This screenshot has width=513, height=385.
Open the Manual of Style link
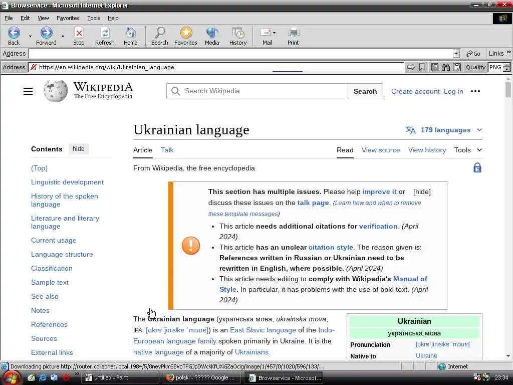pyautogui.click(x=410, y=279)
